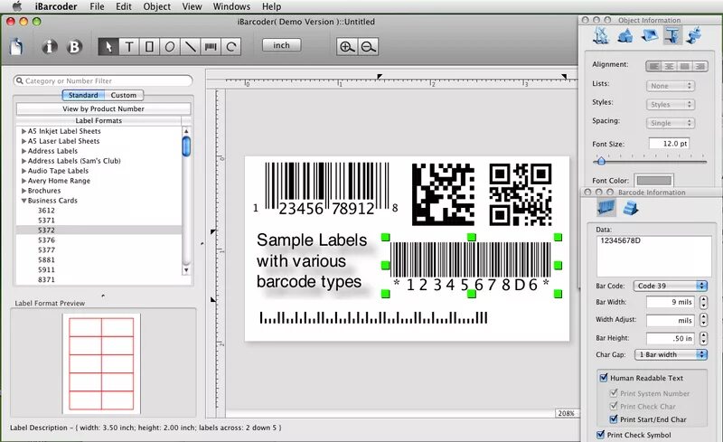Select the Text (T) tool
Screen dimensions: 723x442
point(129,47)
